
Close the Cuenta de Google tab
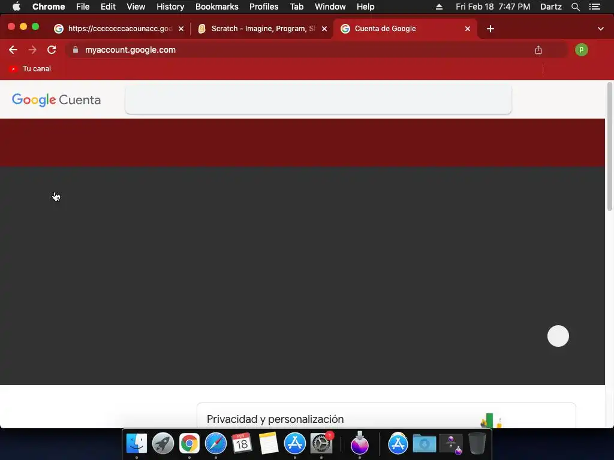(x=468, y=29)
